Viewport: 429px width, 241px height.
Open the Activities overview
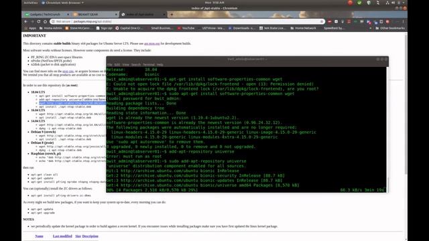pyautogui.click(x=31, y=3)
